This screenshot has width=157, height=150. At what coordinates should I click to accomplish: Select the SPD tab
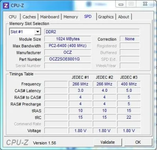pos(88,16)
